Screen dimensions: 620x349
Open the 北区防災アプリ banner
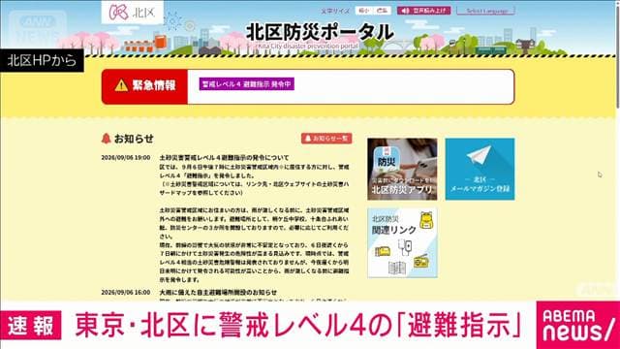coord(402,169)
